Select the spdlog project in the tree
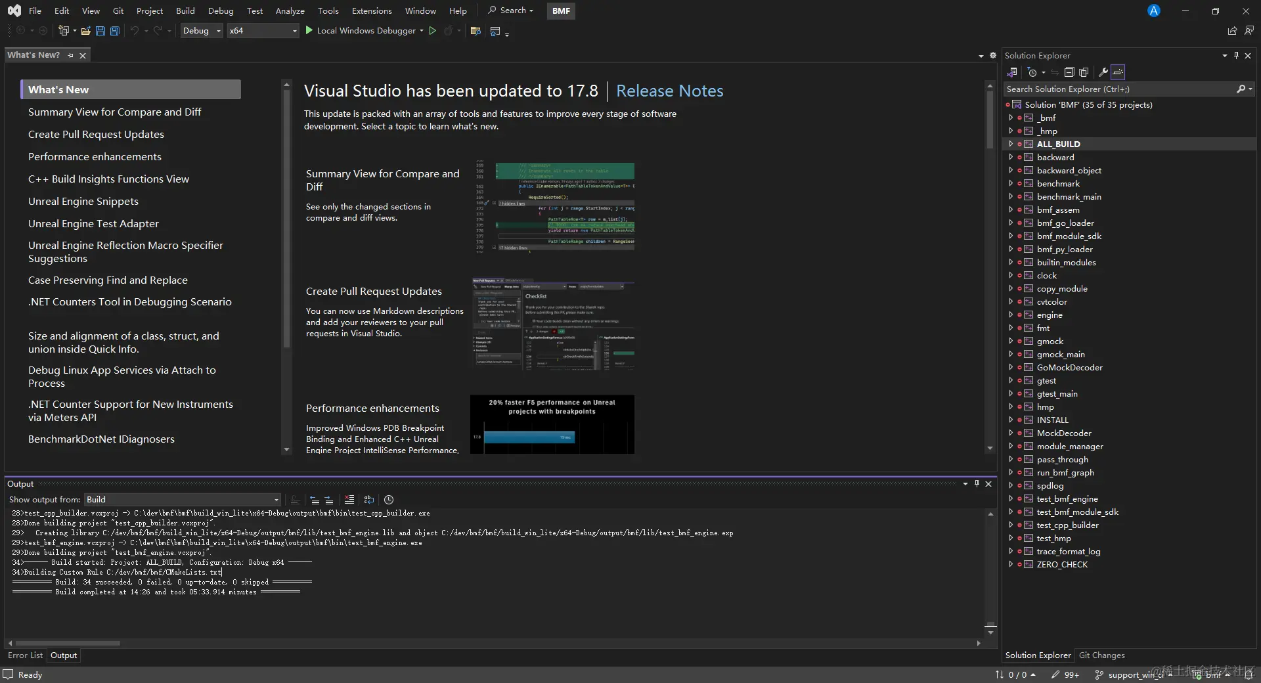1261x683 pixels. (x=1050, y=485)
